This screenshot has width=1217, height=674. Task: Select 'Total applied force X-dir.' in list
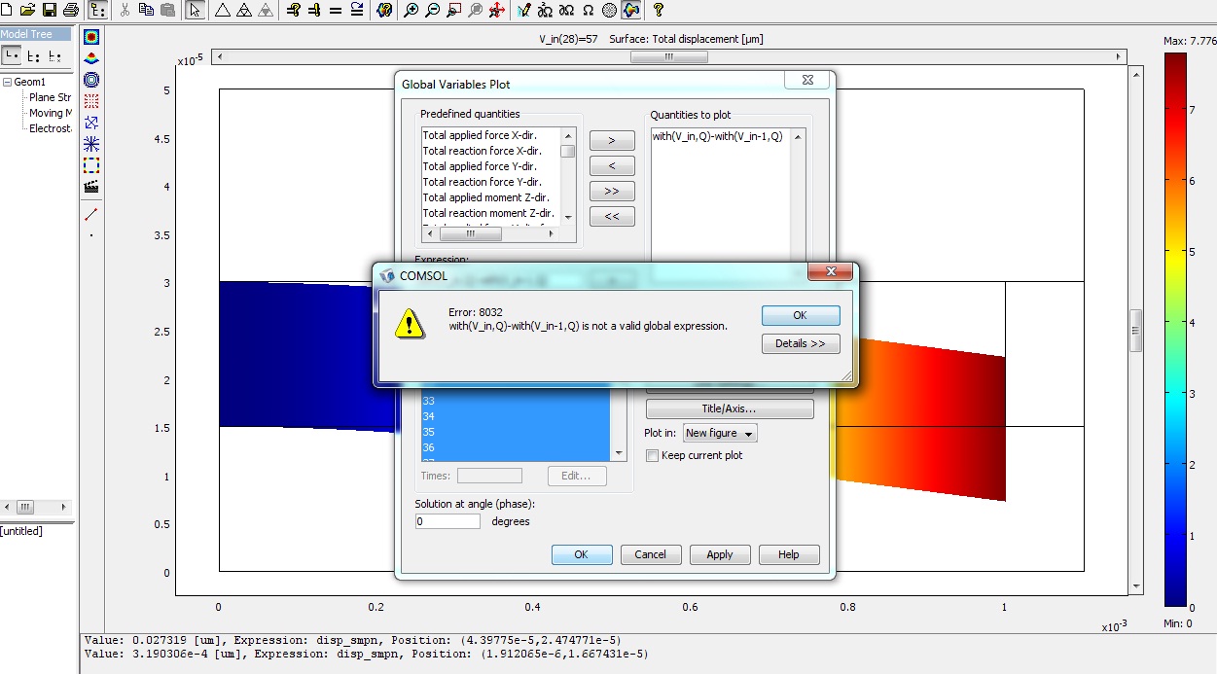coord(481,135)
